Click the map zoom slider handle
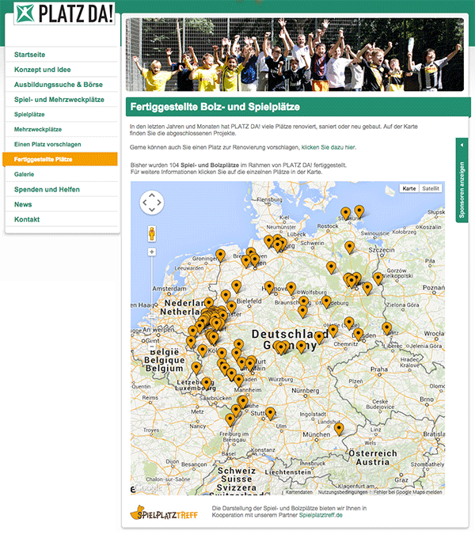The image size is (475, 534). pyautogui.click(x=152, y=316)
